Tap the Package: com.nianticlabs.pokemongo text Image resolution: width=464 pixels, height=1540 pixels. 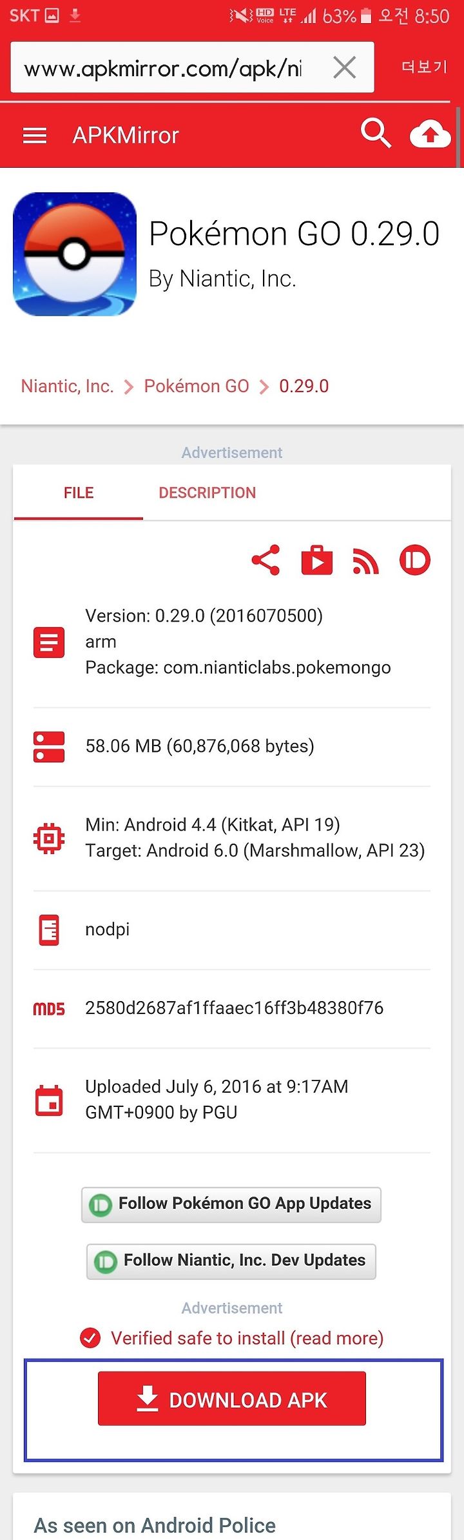point(238,667)
